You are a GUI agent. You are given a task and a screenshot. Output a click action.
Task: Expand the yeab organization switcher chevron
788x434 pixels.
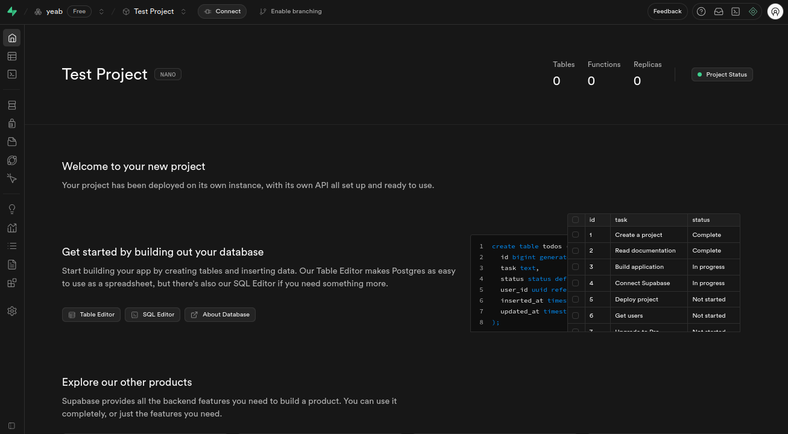click(x=101, y=11)
